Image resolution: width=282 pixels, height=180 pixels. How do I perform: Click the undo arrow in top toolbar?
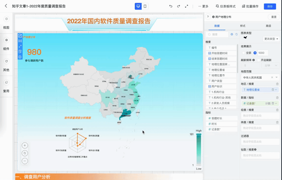coord(171,6)
